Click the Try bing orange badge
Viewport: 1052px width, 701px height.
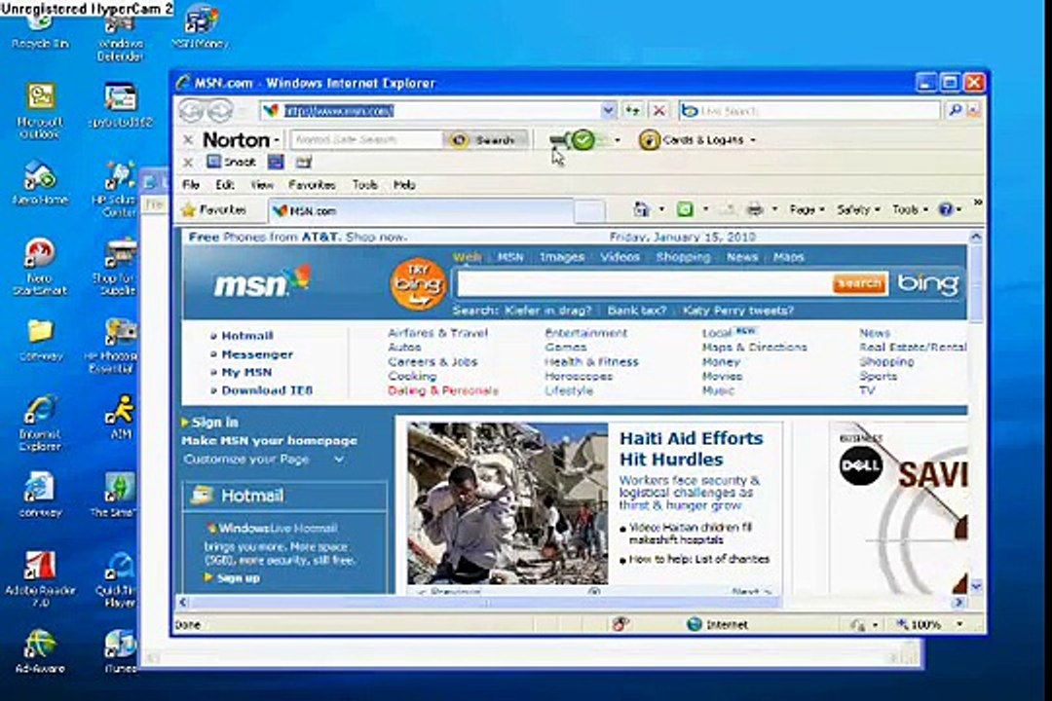tap(418, 284)
